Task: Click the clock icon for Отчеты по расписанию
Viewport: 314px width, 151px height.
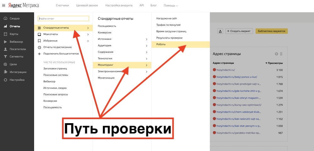Action: click(x=39, y=47)
